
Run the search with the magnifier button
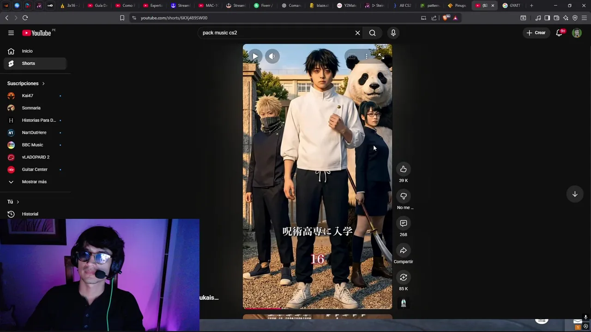point(372,33)
